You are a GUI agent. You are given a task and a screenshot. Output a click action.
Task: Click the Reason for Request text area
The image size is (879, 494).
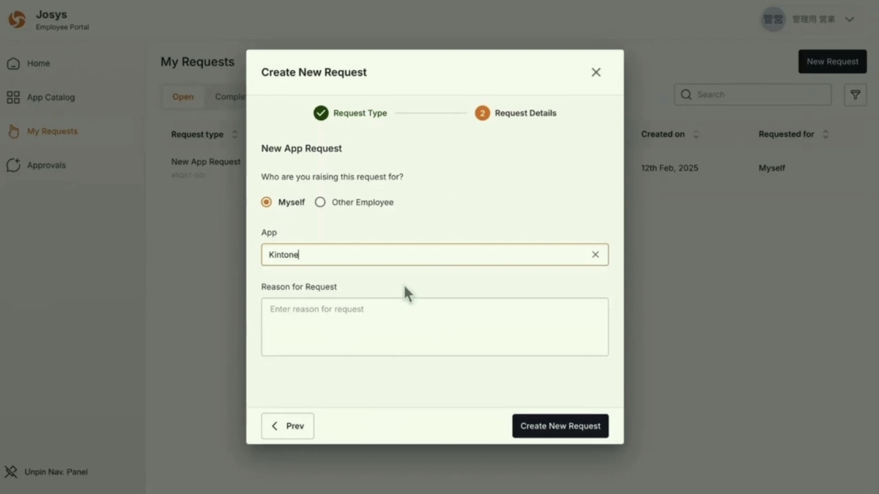434,327
